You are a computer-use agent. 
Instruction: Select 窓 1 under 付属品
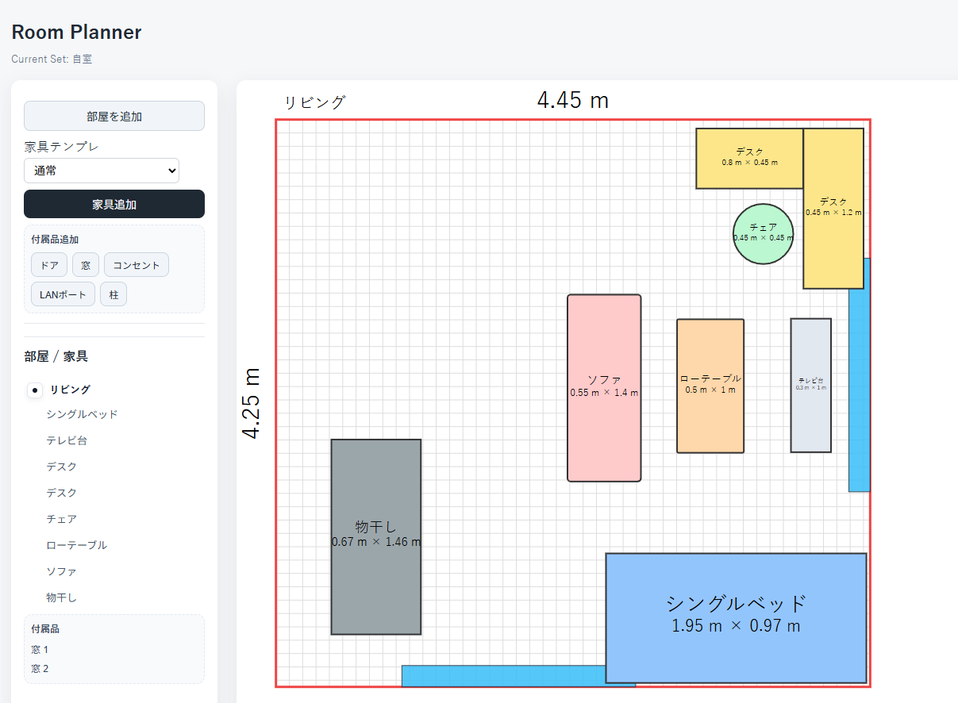[40, 650]
